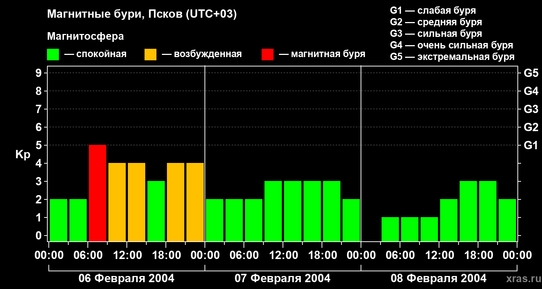Click the '— магнитная буря' legend label
Image resolution: width=542 pixels, height=289 pixels.
pos(322,54)
